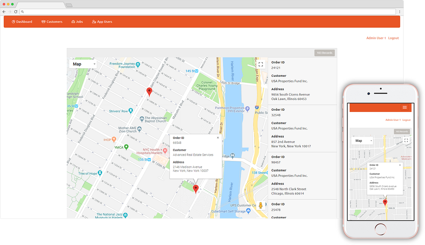425x245 pixels.
Task: Go forward in the browser
Action: 10,11
